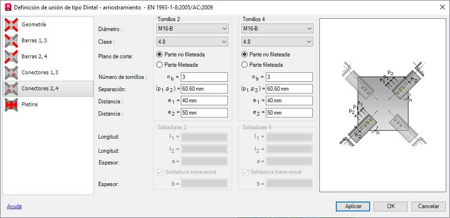The height and width of the screenshot is (218, 450).
Task: Click the Aplicar button
Action: click(353, 206)
